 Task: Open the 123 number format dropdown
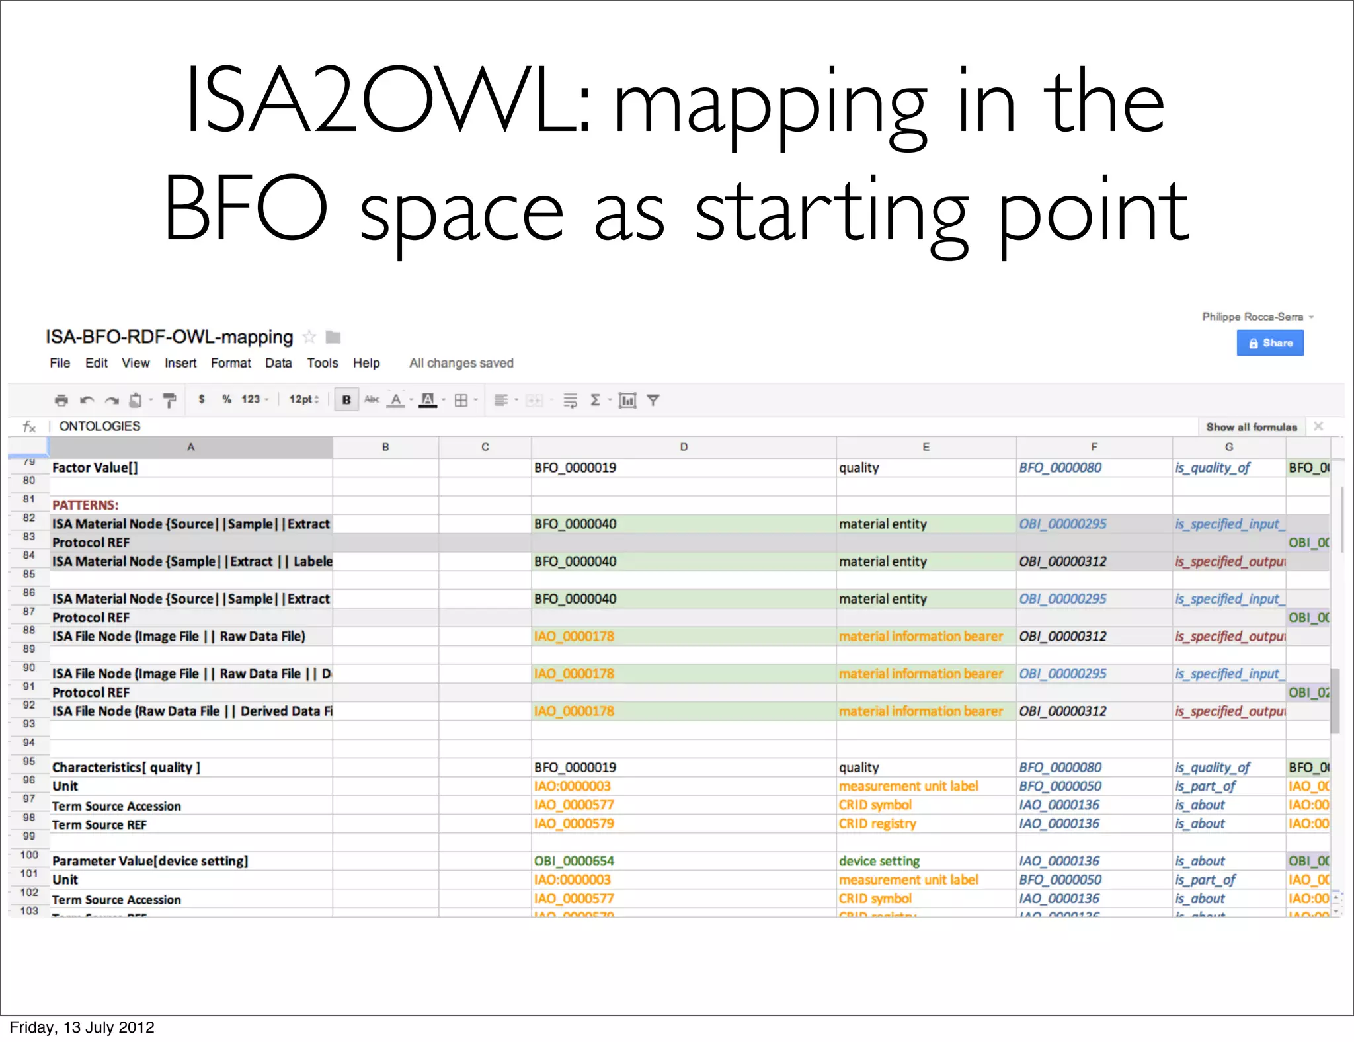click(x=255, y=399)
